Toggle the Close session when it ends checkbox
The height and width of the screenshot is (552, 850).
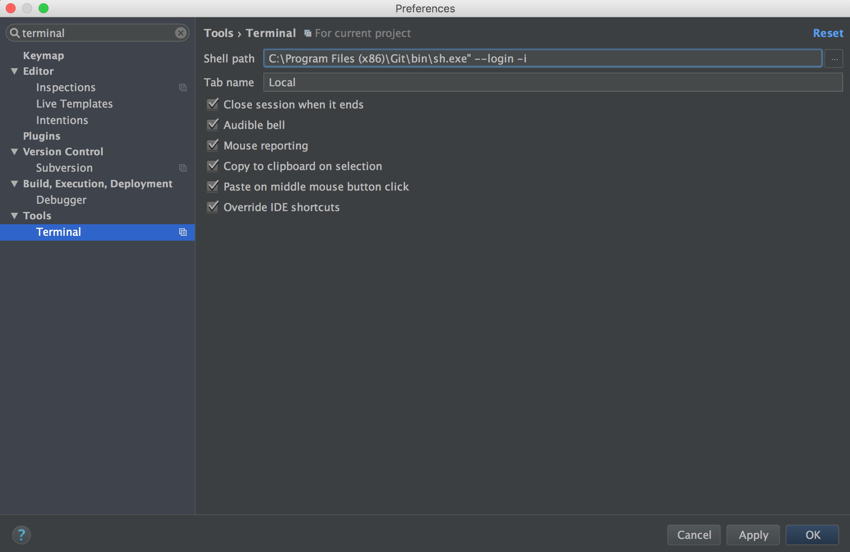pyautogui.click(x=214, y=104)
